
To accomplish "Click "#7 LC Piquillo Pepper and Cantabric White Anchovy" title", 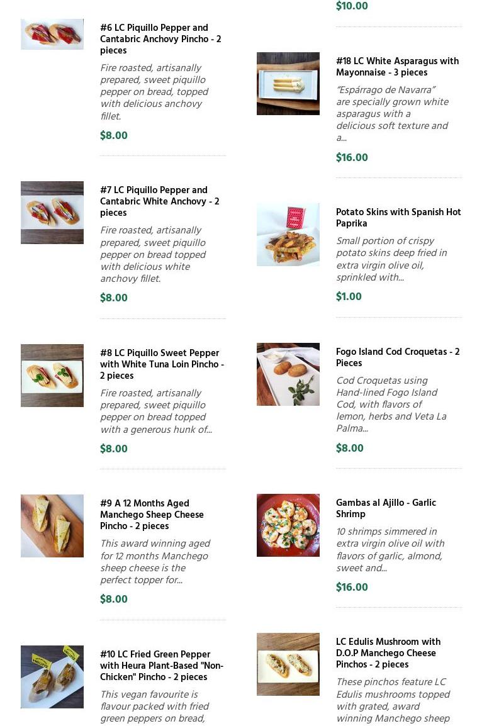I will 159,201.
